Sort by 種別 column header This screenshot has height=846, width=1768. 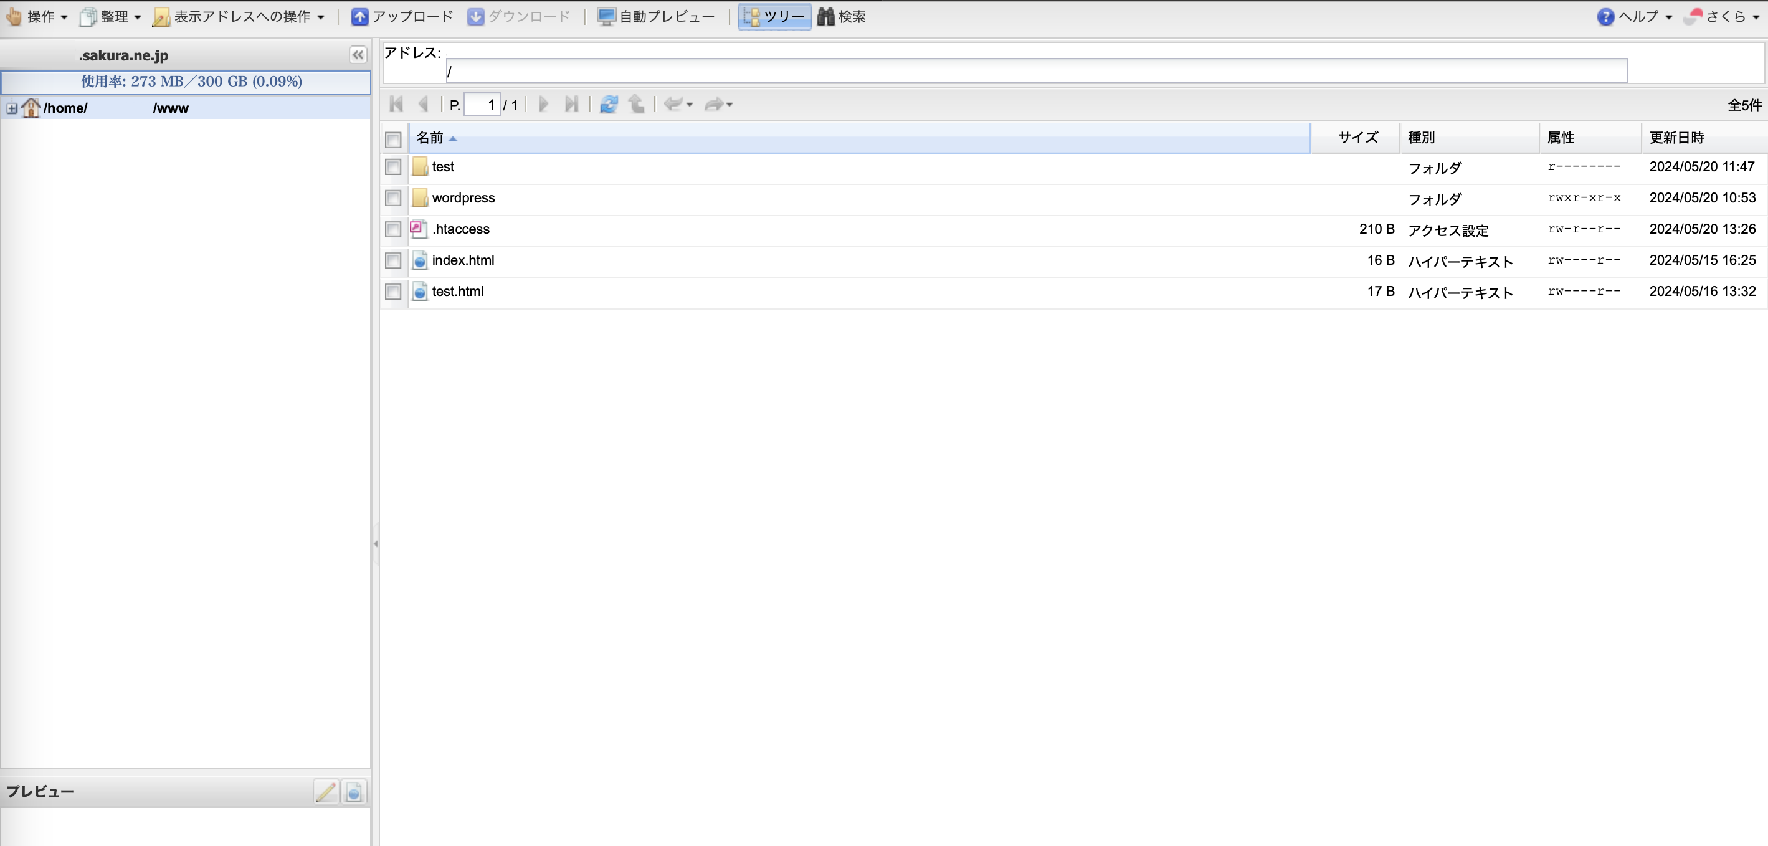1470,137
